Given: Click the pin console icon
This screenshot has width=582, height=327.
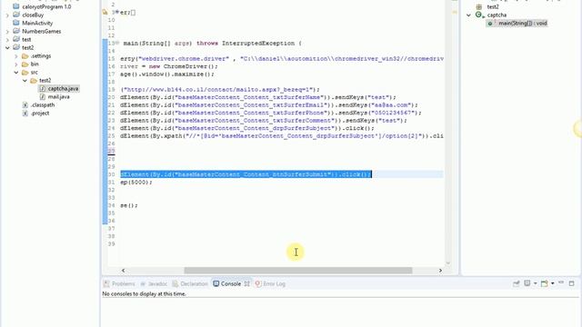Looking at the screenshot, I should [x=516, y=283].
